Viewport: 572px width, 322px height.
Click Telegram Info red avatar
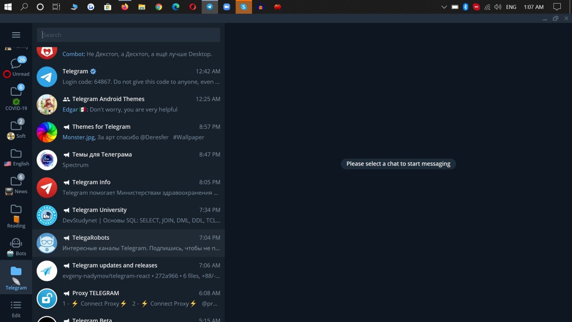click(47, 187)
